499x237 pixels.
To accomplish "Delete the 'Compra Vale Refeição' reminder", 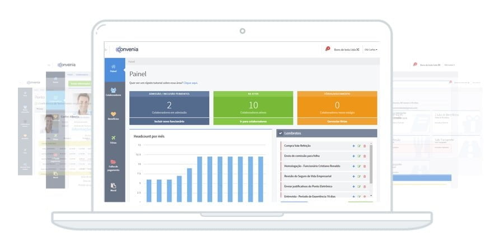I will pyautogui.click(x=365, y=146).
